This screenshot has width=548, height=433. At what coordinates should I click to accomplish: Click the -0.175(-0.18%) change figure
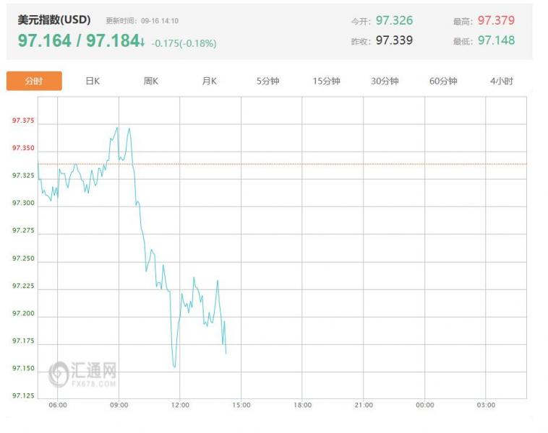184,43
